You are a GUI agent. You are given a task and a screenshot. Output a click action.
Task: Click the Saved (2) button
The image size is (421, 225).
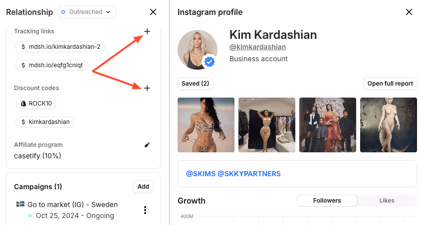[195, 84]
